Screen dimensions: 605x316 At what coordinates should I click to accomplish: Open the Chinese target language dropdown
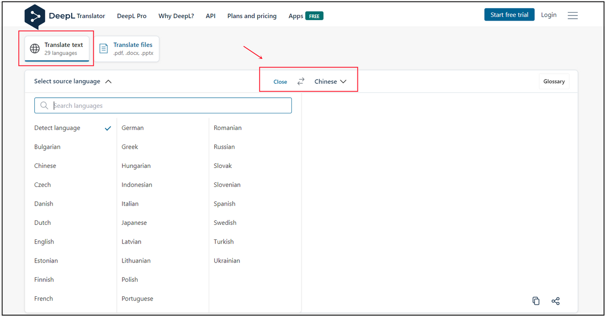point(331,81)
